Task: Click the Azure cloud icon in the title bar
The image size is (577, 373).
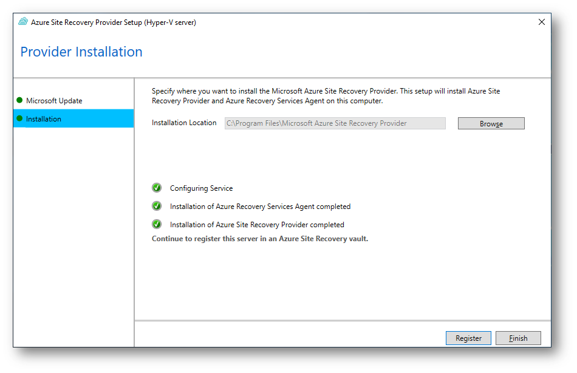Action: click(x=23, y=22)
